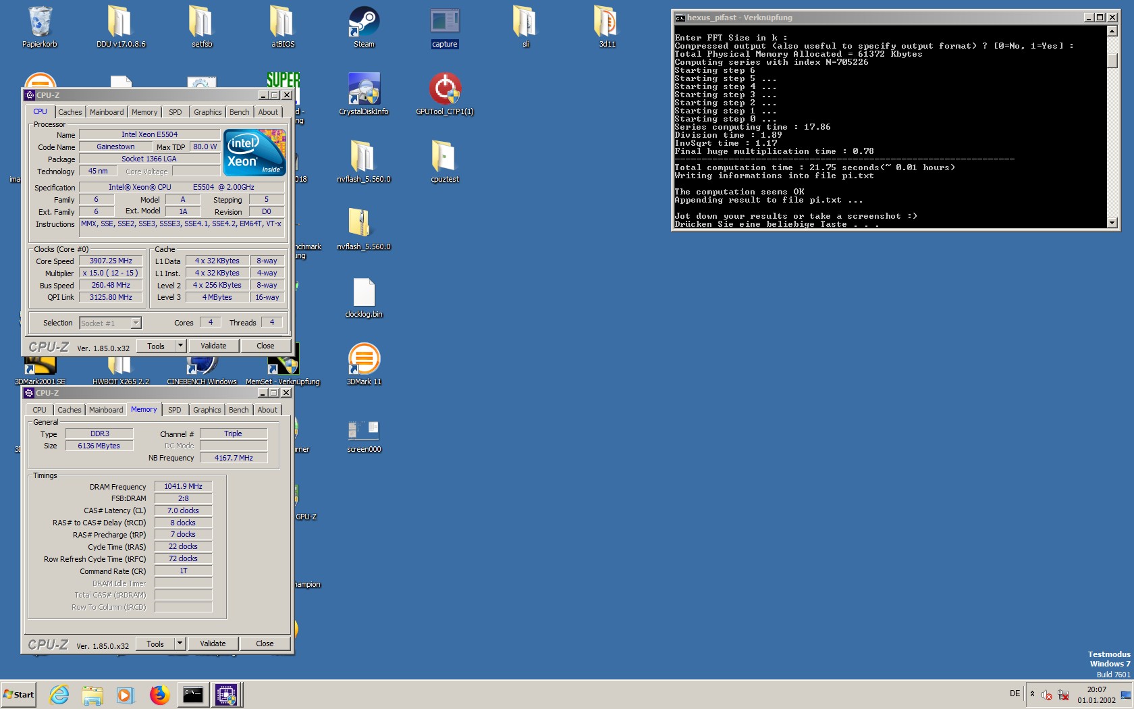Show hidden tray icons arrow
Viewport: 1134px width, 709px height.
tap(1032, 694)
